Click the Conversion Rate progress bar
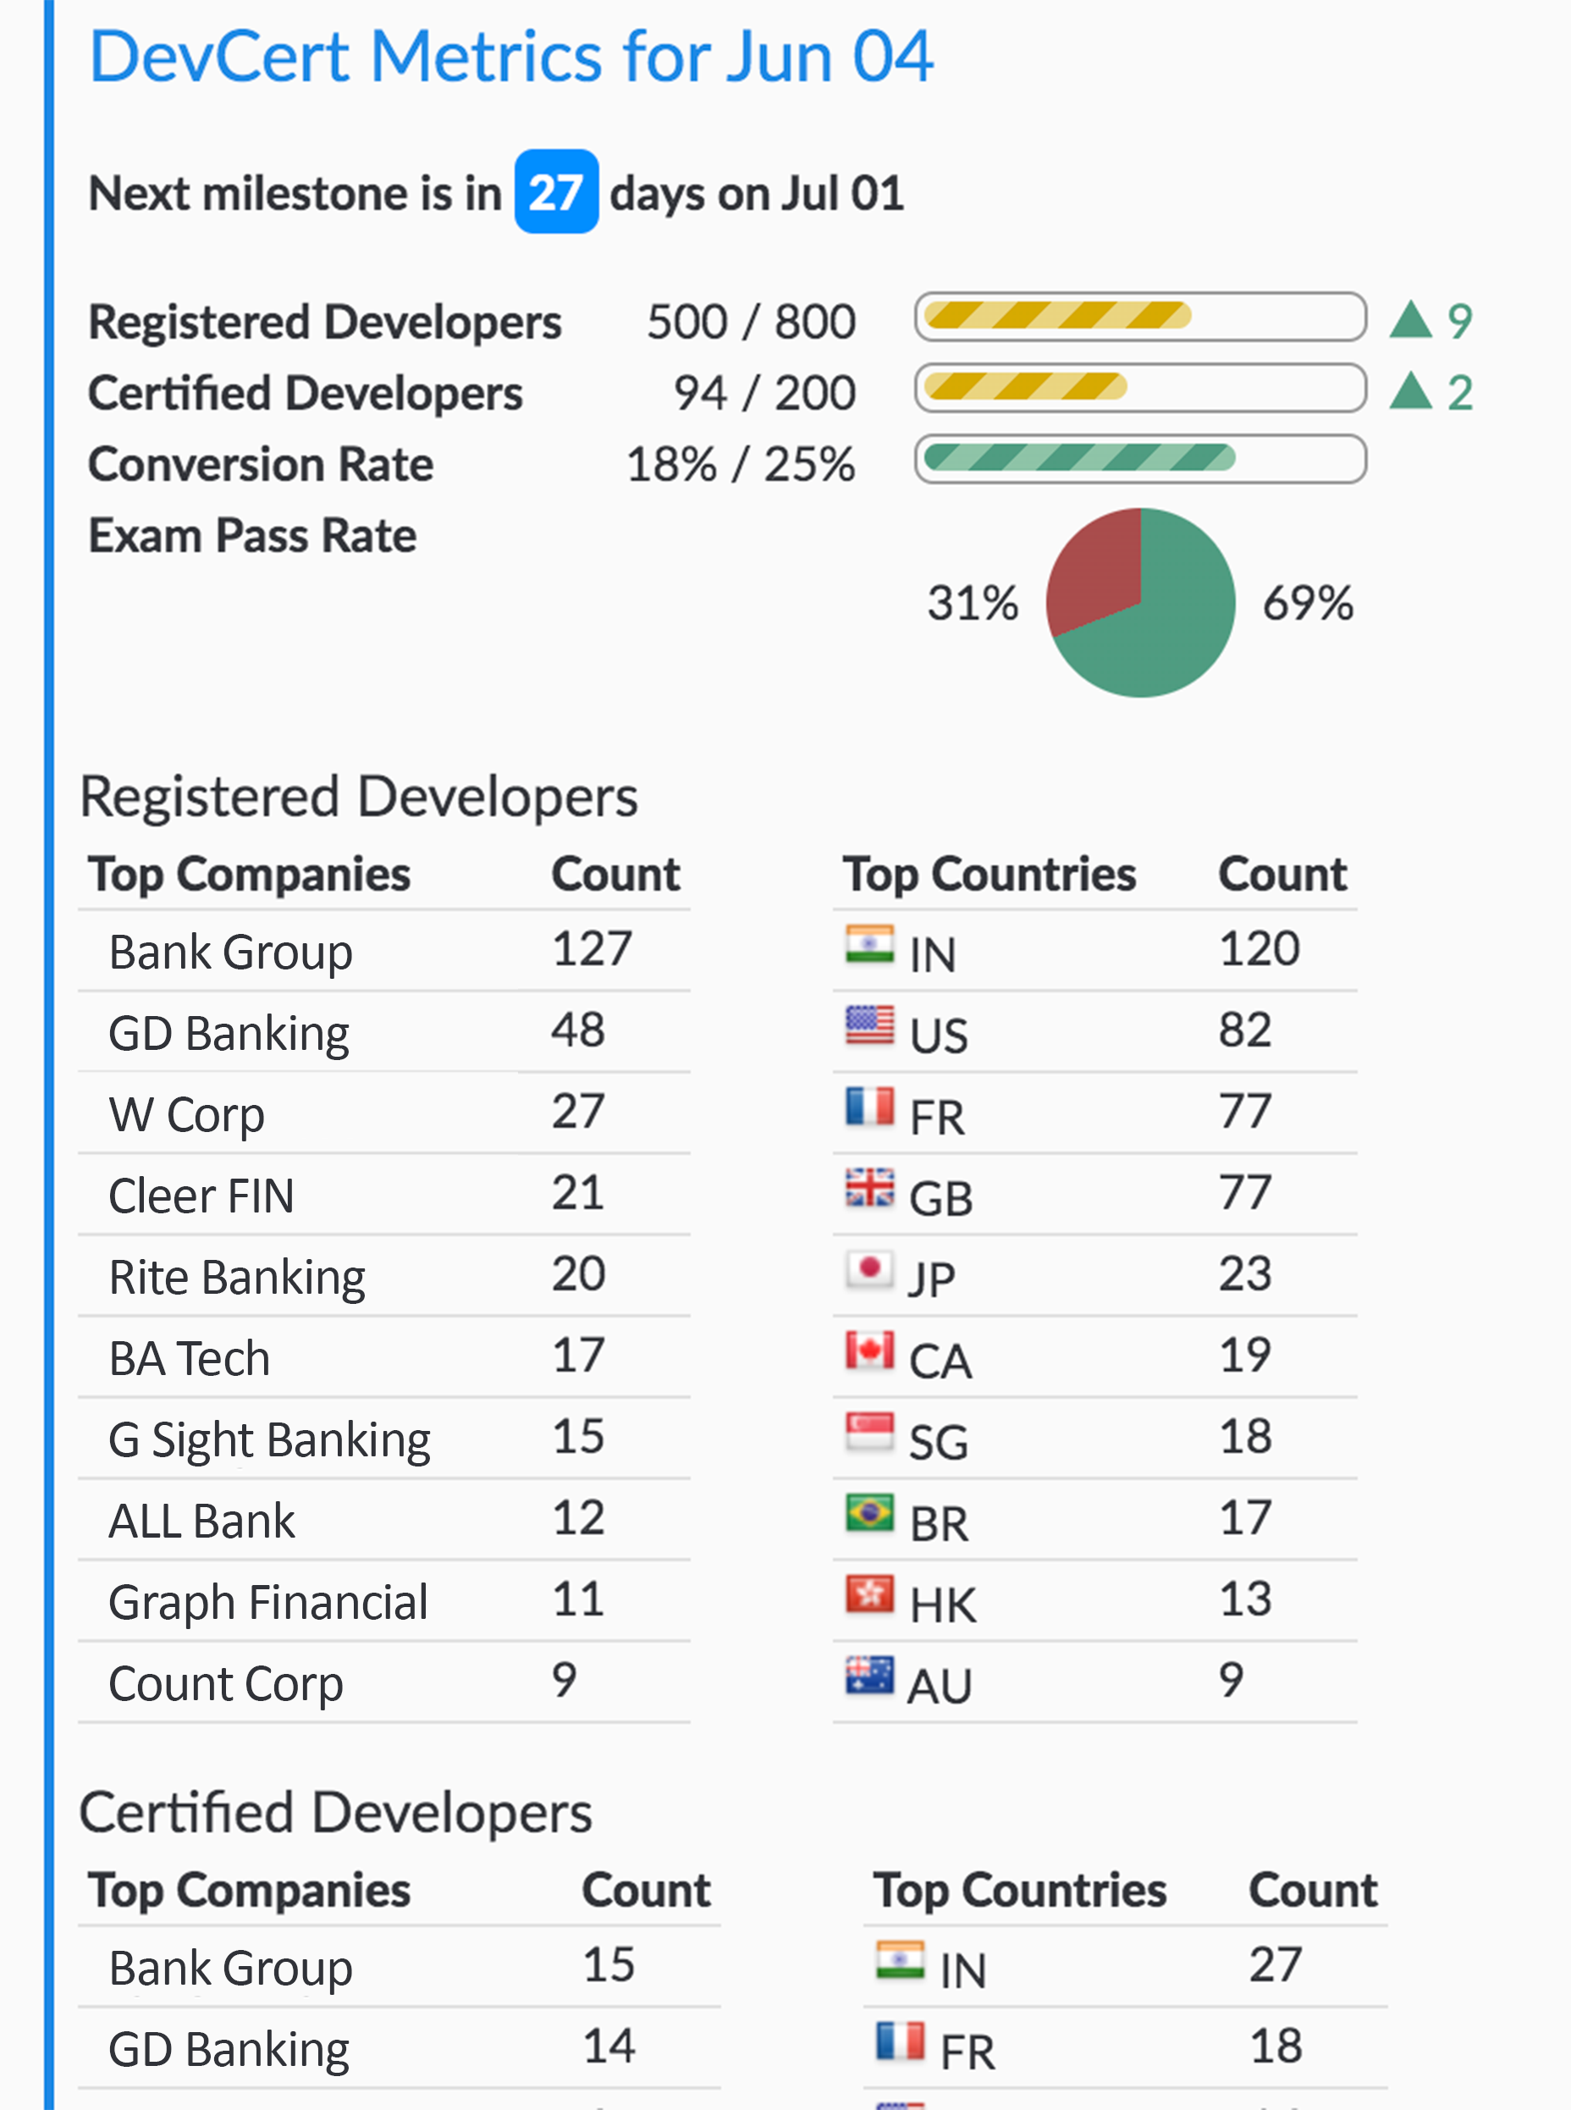The image size is (1571, 2110). [x=1139, y=460]
